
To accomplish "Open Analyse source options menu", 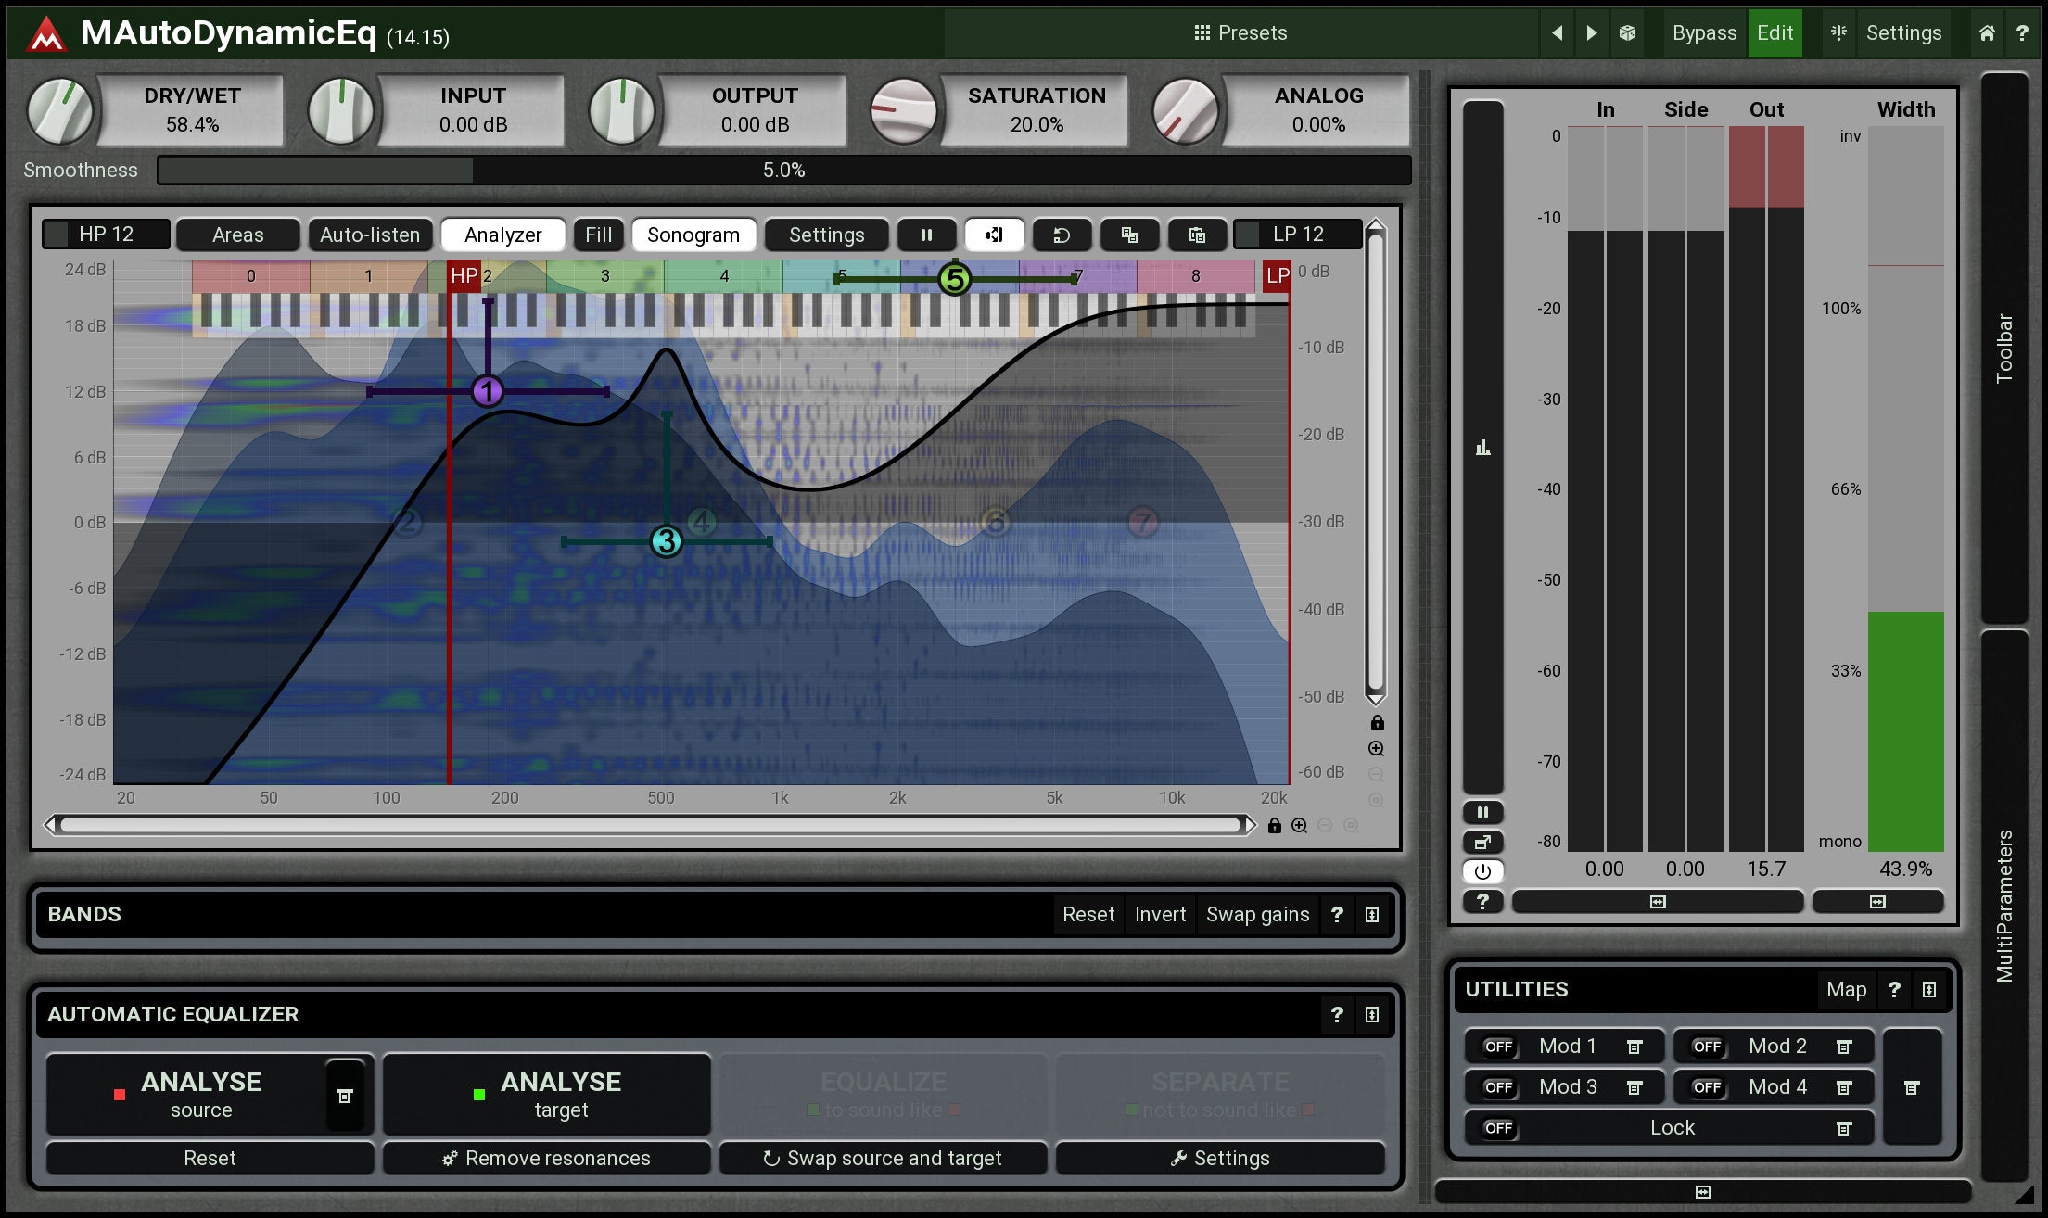I will (x=345, y=1096).
